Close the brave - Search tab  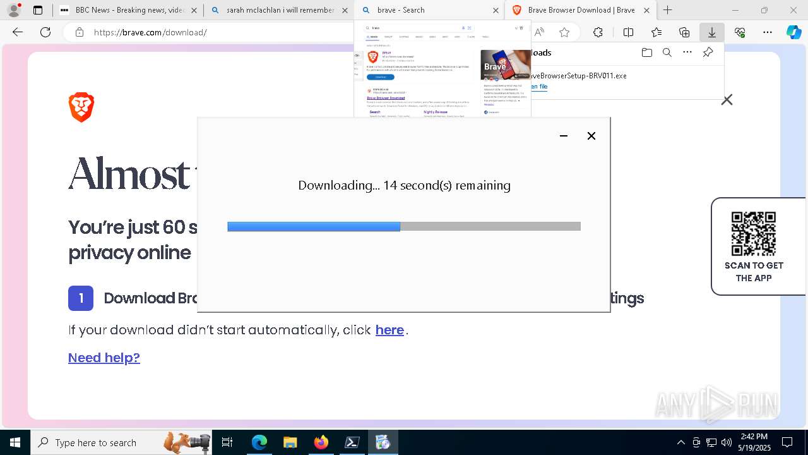pos(496,10)
